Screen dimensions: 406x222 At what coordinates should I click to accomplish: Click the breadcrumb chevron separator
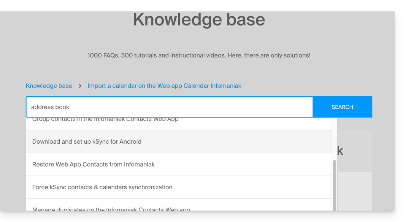[x=80, y=86]
